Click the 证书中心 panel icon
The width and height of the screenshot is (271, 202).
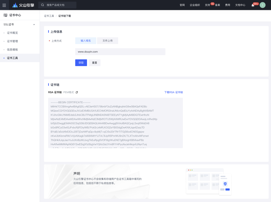6,15
